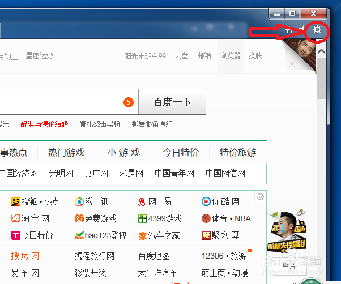Open the 中国经济网 link
Viewport: 341px width, 284px height.
(19, 173)
